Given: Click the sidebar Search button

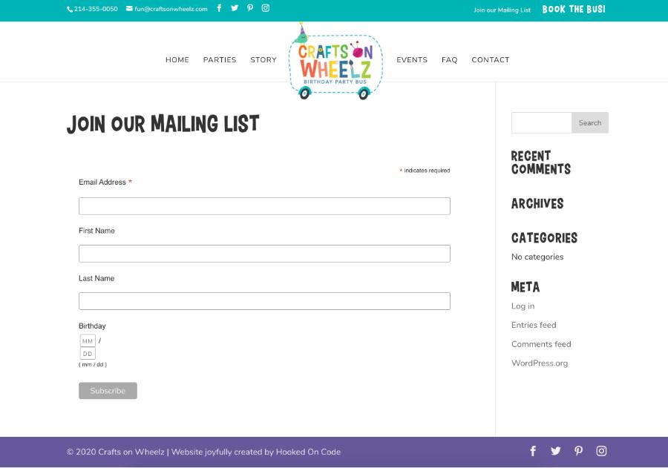Looking at the screenshot, I should 590,123.
